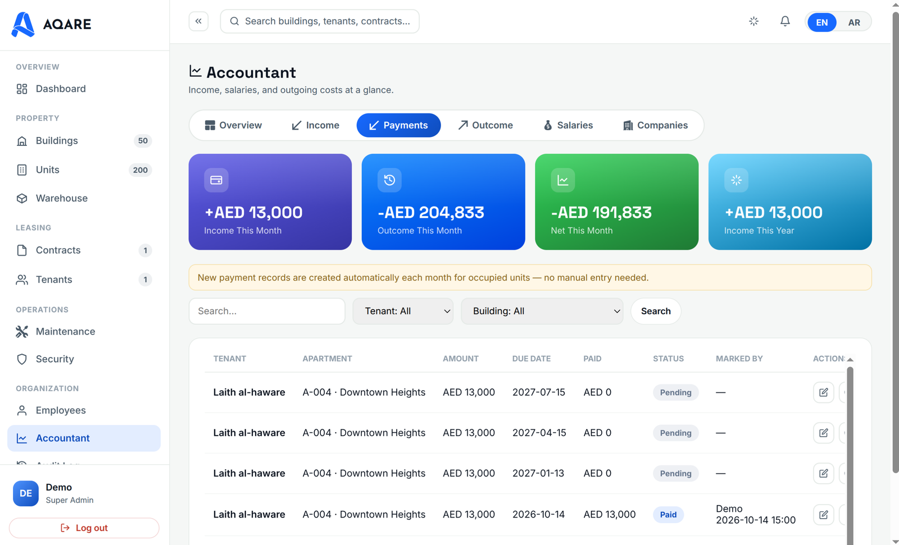The image size is (899, 545).
Task: Open the Building: All dropdown
Action: (x=542, y=311)
